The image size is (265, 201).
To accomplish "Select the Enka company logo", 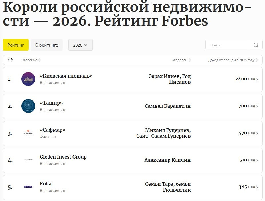I will point(28,187).
